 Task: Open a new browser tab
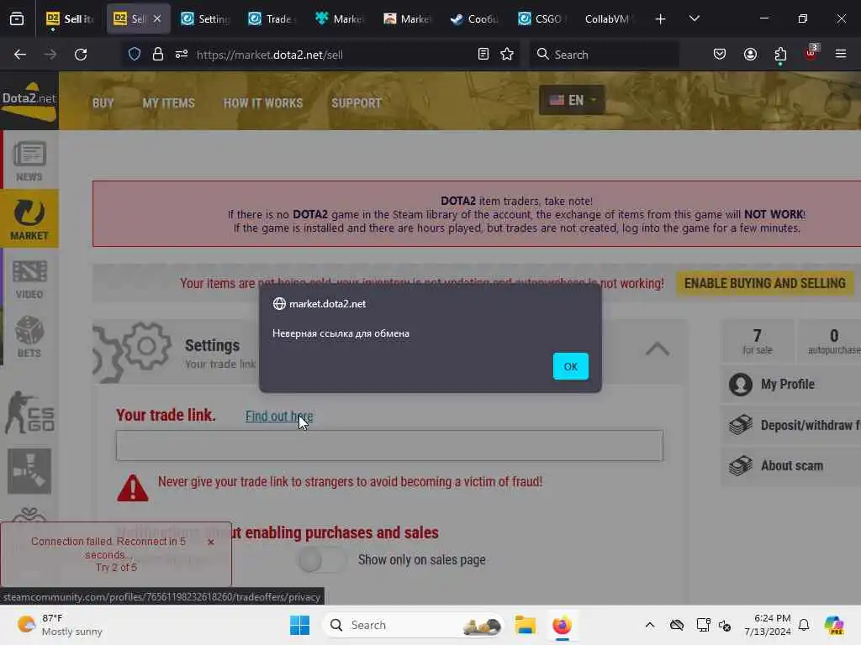click(x=660, y=19)
